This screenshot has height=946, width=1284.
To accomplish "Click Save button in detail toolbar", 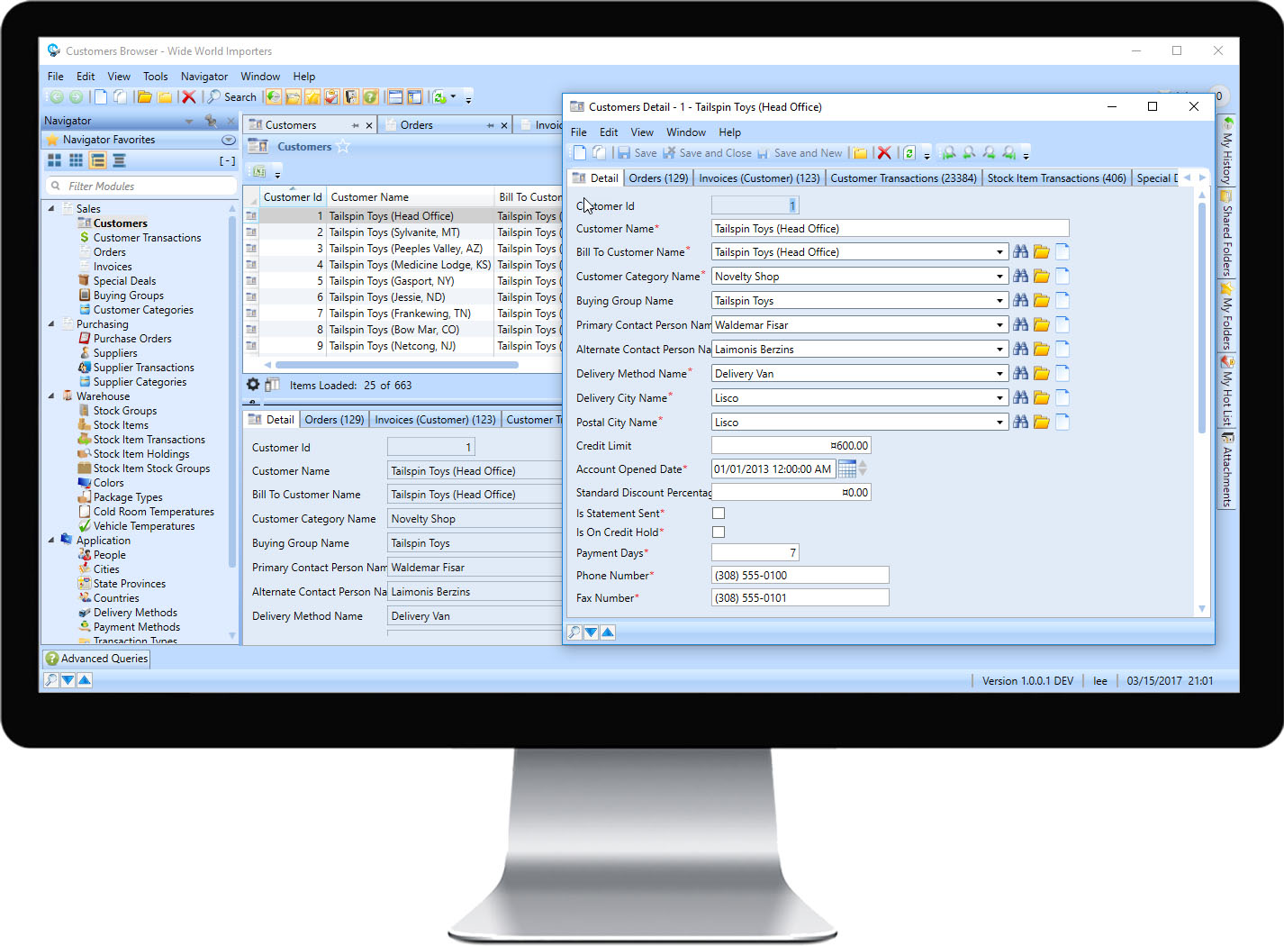I will [x=637, y=153].
